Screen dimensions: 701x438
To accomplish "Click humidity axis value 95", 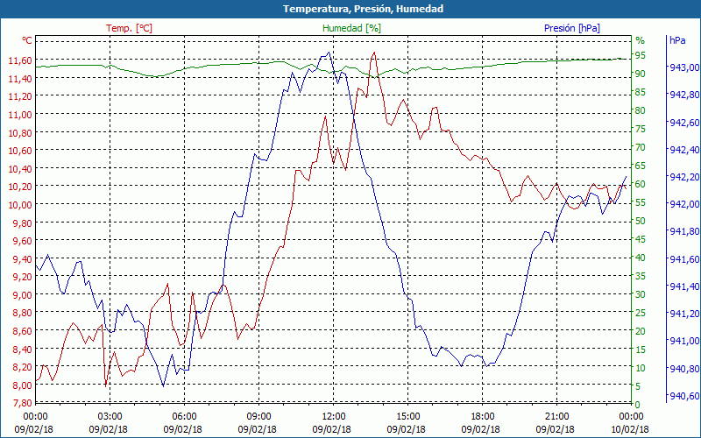I will coord(641,55).
